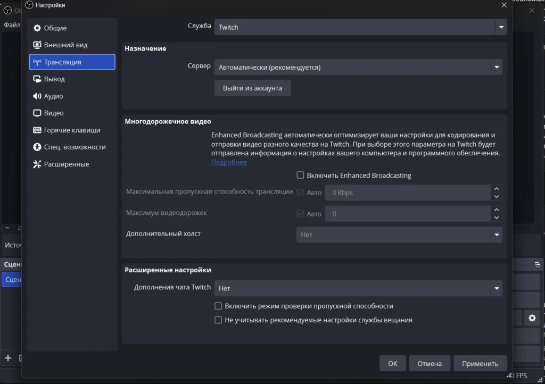This screenshot has width=545, height=384.
Task: Check Не учитывать рекомендуемые настройки службы вещания
Action: coord(218,320)
